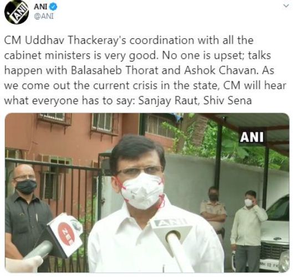This screenshot has height=277, width=295.
Task: Click the speaker's eyeglasses in the photo
Action: pos(140,170)
